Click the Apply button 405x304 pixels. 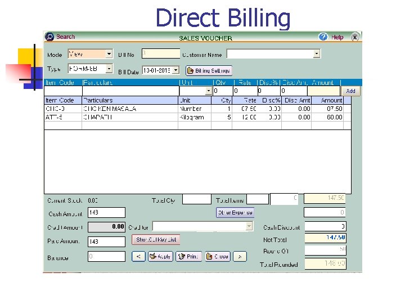coord(160,257)
